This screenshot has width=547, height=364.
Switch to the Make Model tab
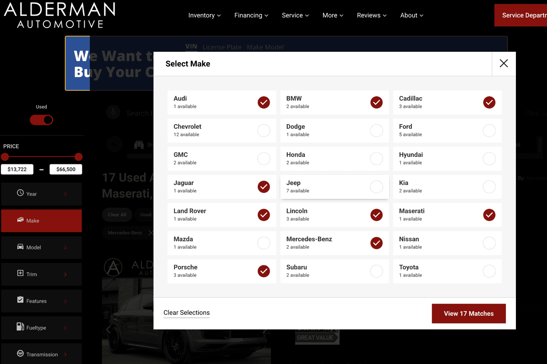(265, 47)
